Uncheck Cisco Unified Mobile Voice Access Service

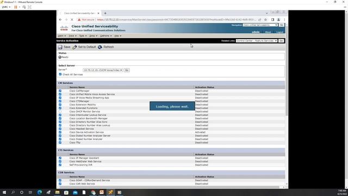pyautogui.click(x=60, y=94)
